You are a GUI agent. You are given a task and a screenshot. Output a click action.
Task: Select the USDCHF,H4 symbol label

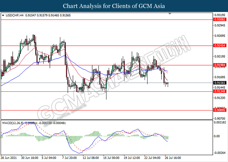coord(15,15)
